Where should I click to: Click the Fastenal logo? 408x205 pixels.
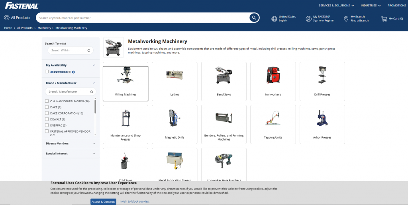(x=22, y=6)
